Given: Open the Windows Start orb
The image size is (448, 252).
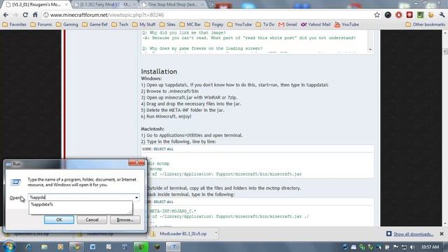Looking at the screenshot, I should (9, 246).
